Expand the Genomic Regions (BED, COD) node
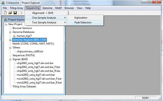This screenshot has width=163, height=101. click(10, 40)
